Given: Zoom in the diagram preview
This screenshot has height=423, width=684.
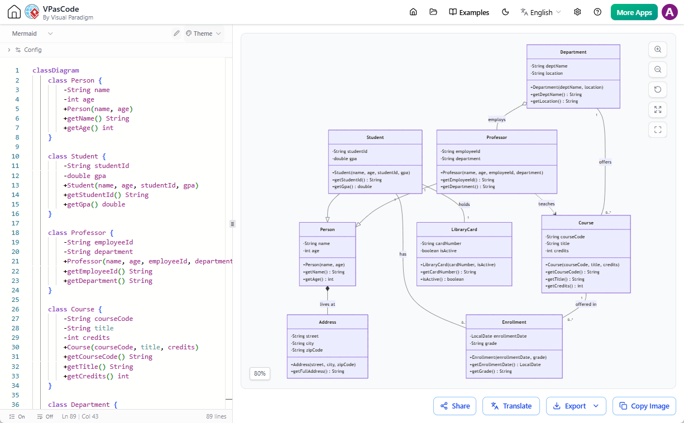Looking at the screenshot, I should [x=658, y=50].
